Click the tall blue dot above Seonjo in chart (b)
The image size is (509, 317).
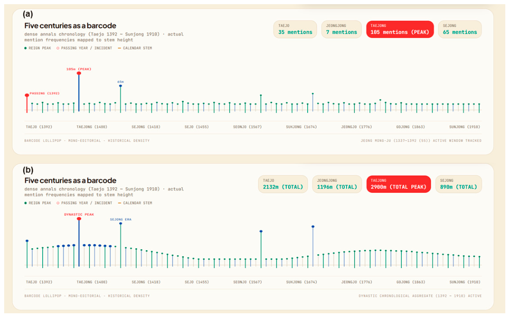coord(261,231)
